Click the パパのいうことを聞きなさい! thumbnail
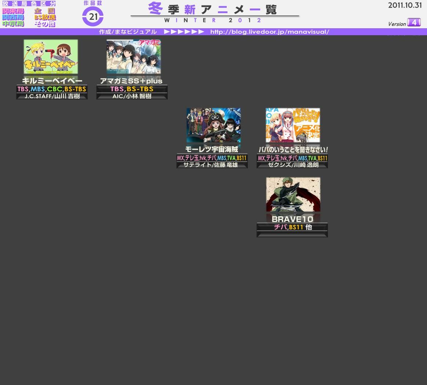Image resolution: width=427 pixels, height=385 pixels. click(x=293, y=125)
